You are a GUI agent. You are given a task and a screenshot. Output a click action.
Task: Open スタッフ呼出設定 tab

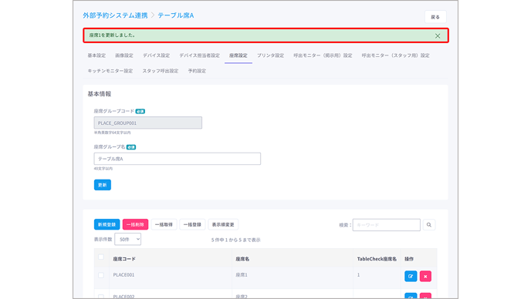161,71
